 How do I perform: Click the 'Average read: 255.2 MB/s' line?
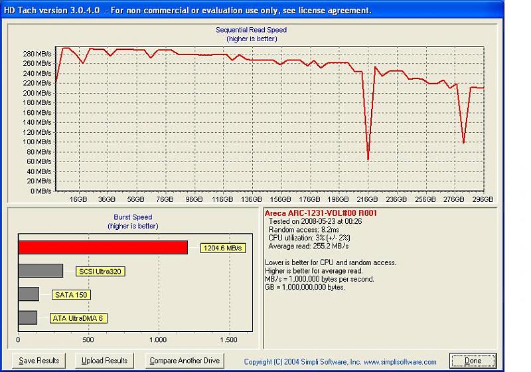tap(309, 246)
